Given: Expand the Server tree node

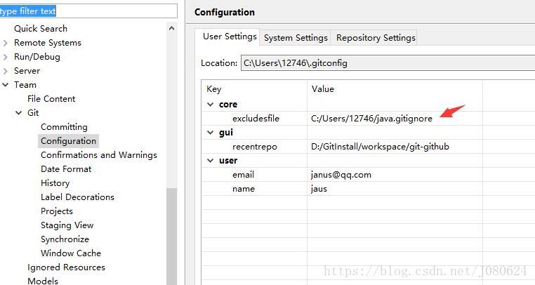Looking at the screenshot, I should click(x=5, y=71).
